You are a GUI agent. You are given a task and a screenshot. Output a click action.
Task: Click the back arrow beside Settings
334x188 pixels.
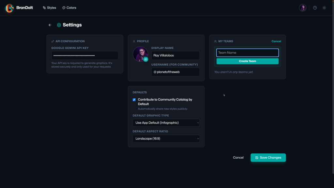click(50, 25)
